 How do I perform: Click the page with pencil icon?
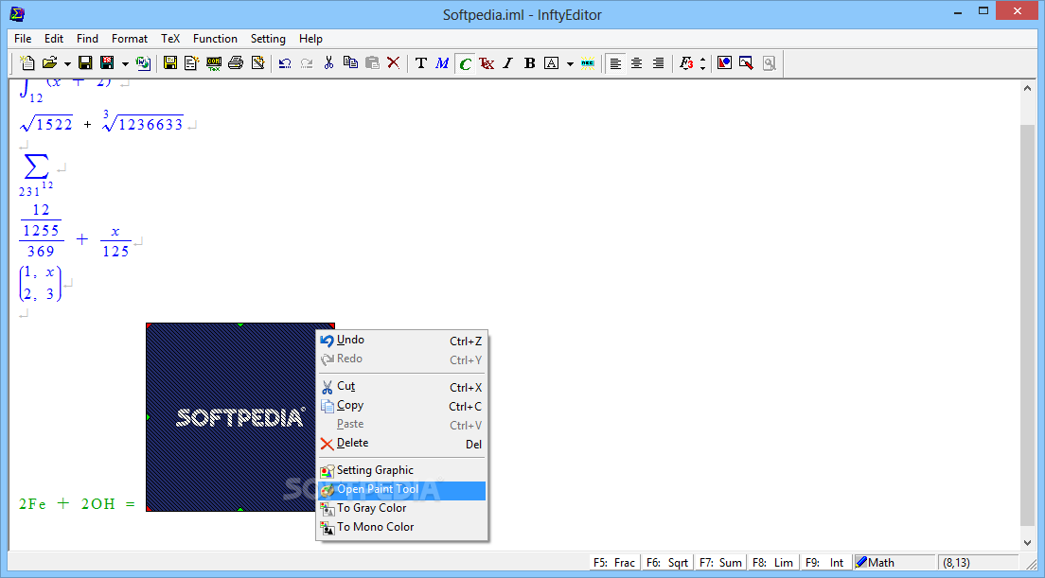257,63
